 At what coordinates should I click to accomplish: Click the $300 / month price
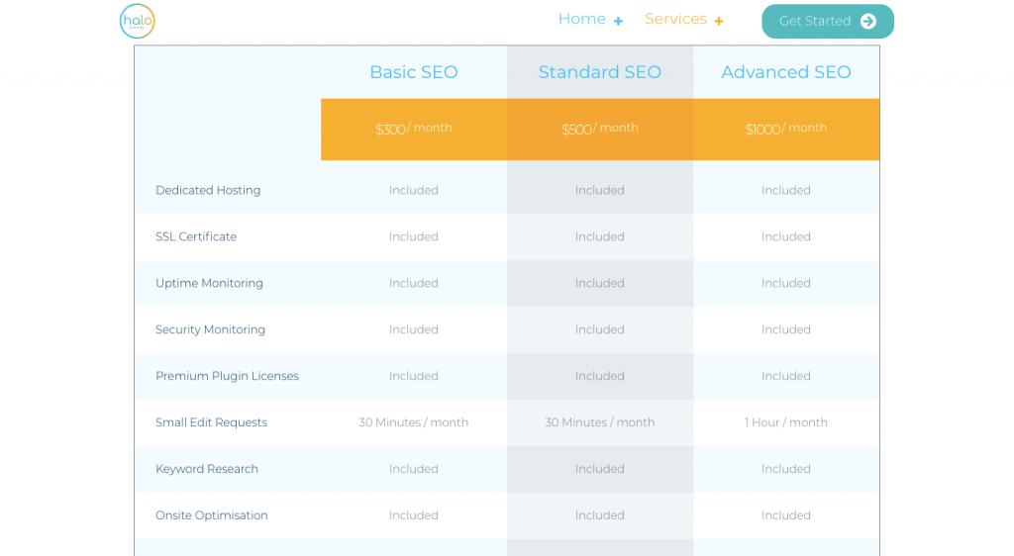414,129
